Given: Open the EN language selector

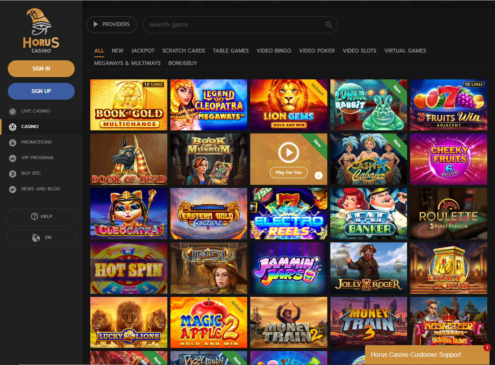Looking at the screenshot, I should click(41, 238).
